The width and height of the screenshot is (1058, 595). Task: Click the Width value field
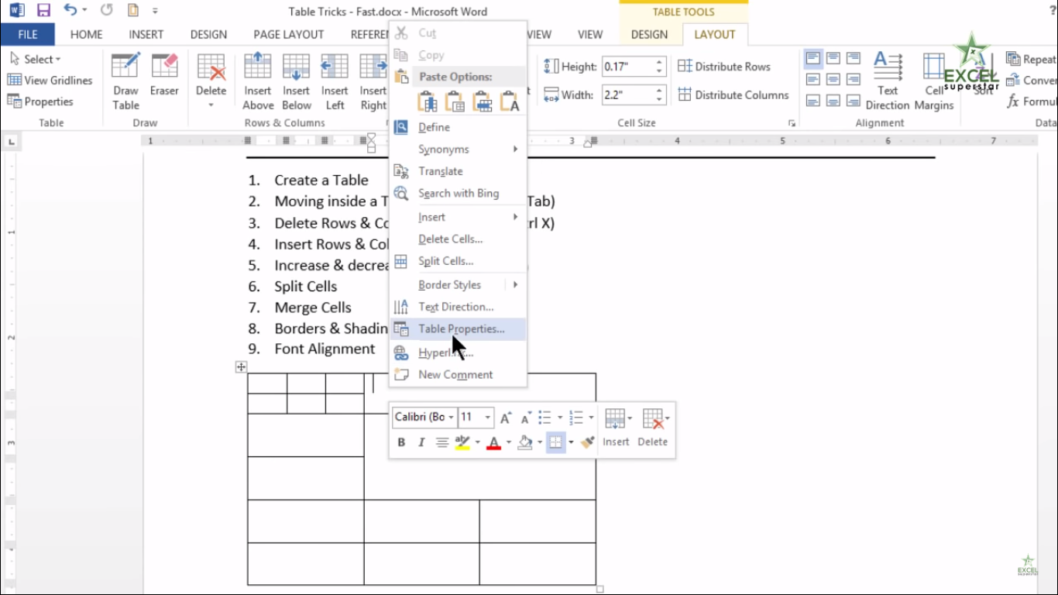pyautogui.click(x=627, y=95)
